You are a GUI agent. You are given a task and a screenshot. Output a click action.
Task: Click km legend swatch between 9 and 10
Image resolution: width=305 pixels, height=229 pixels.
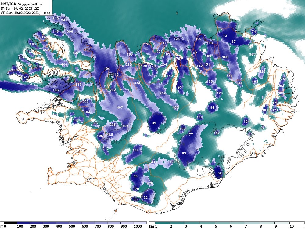tap(282, 223)
